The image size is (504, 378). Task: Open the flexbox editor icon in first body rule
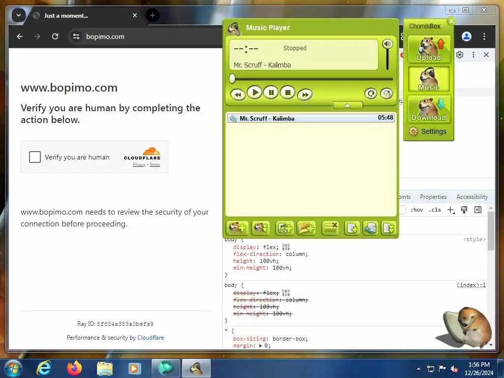pos(286,247)
